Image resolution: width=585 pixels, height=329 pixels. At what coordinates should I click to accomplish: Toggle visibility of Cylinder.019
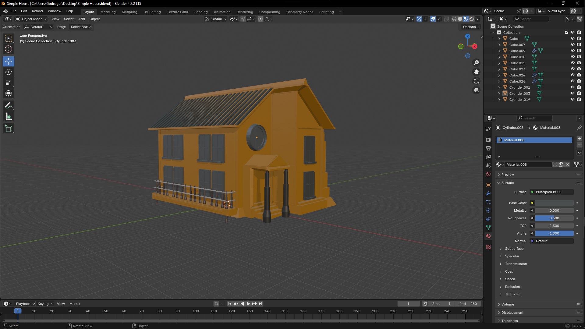pos(573,99)
